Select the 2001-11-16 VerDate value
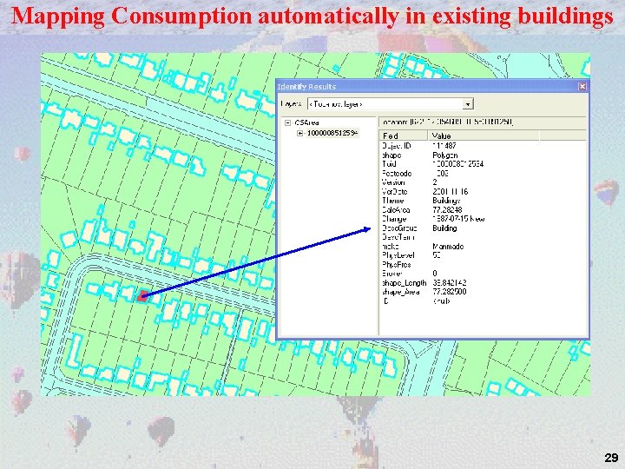Image resolution: width=625 pixels, height=469 pixels. pos(450,191)
